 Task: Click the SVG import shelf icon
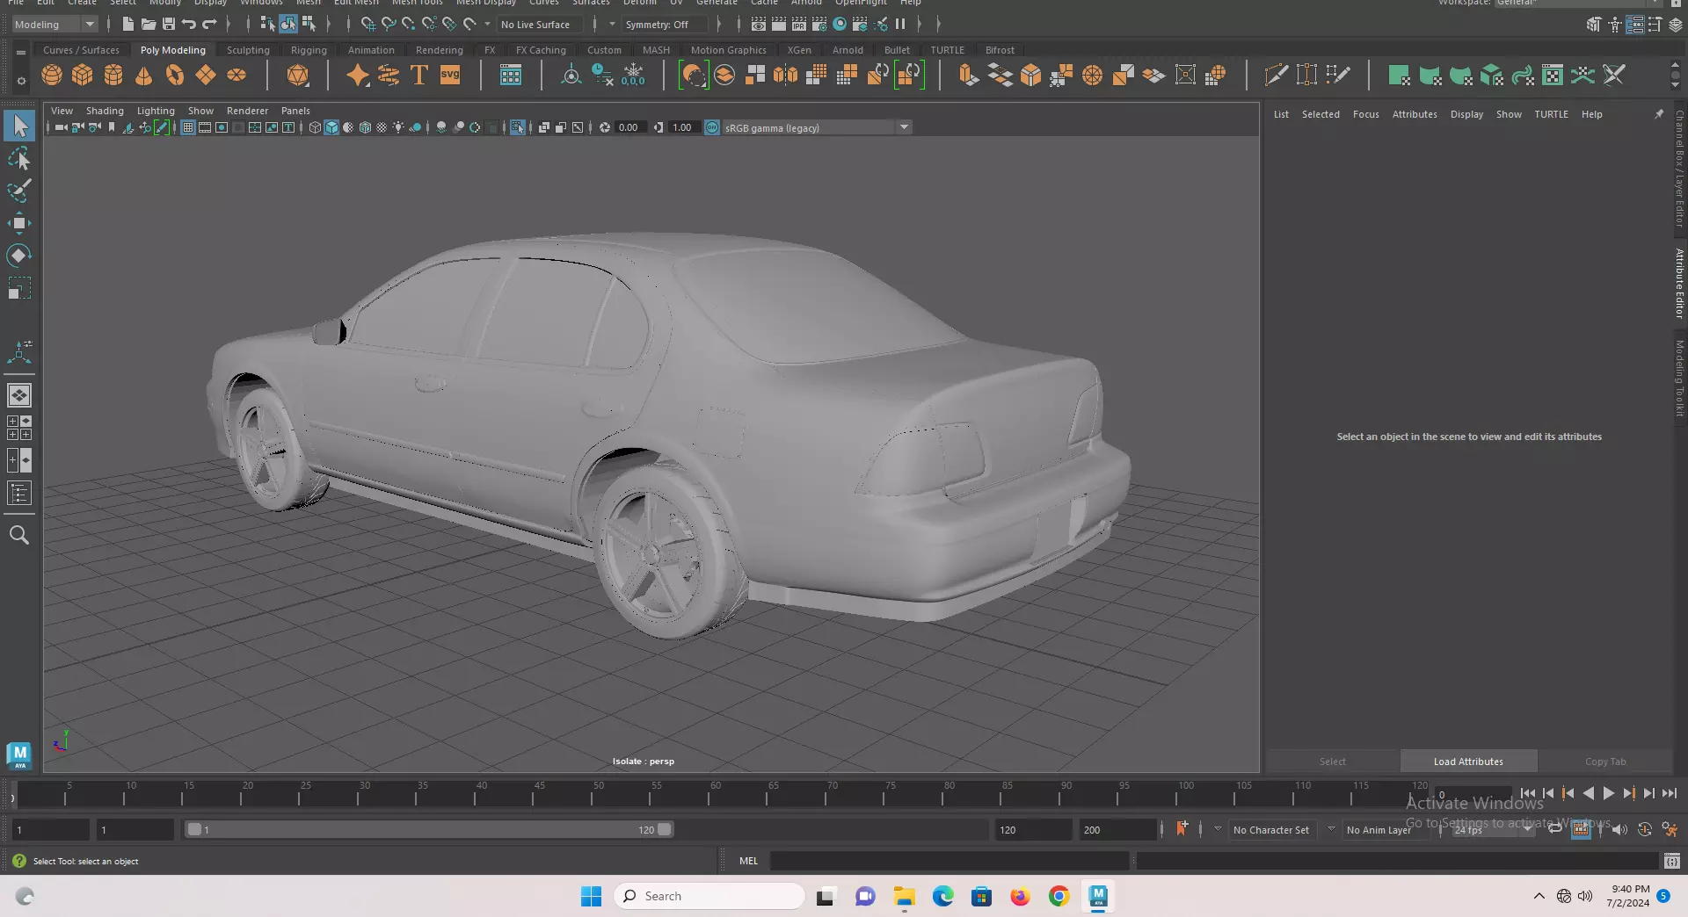pyautogui.click(x=450, y=76)
